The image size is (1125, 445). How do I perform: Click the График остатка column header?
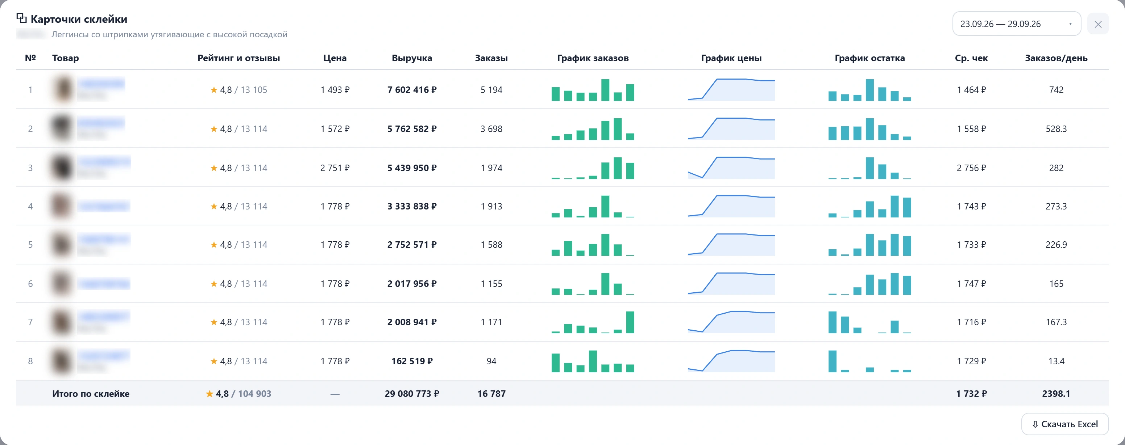coord(869,58)
